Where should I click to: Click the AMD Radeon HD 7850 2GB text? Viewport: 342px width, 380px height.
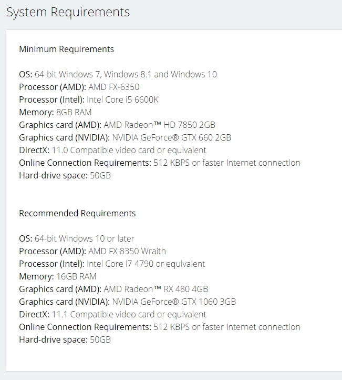[x=159, y=125]
